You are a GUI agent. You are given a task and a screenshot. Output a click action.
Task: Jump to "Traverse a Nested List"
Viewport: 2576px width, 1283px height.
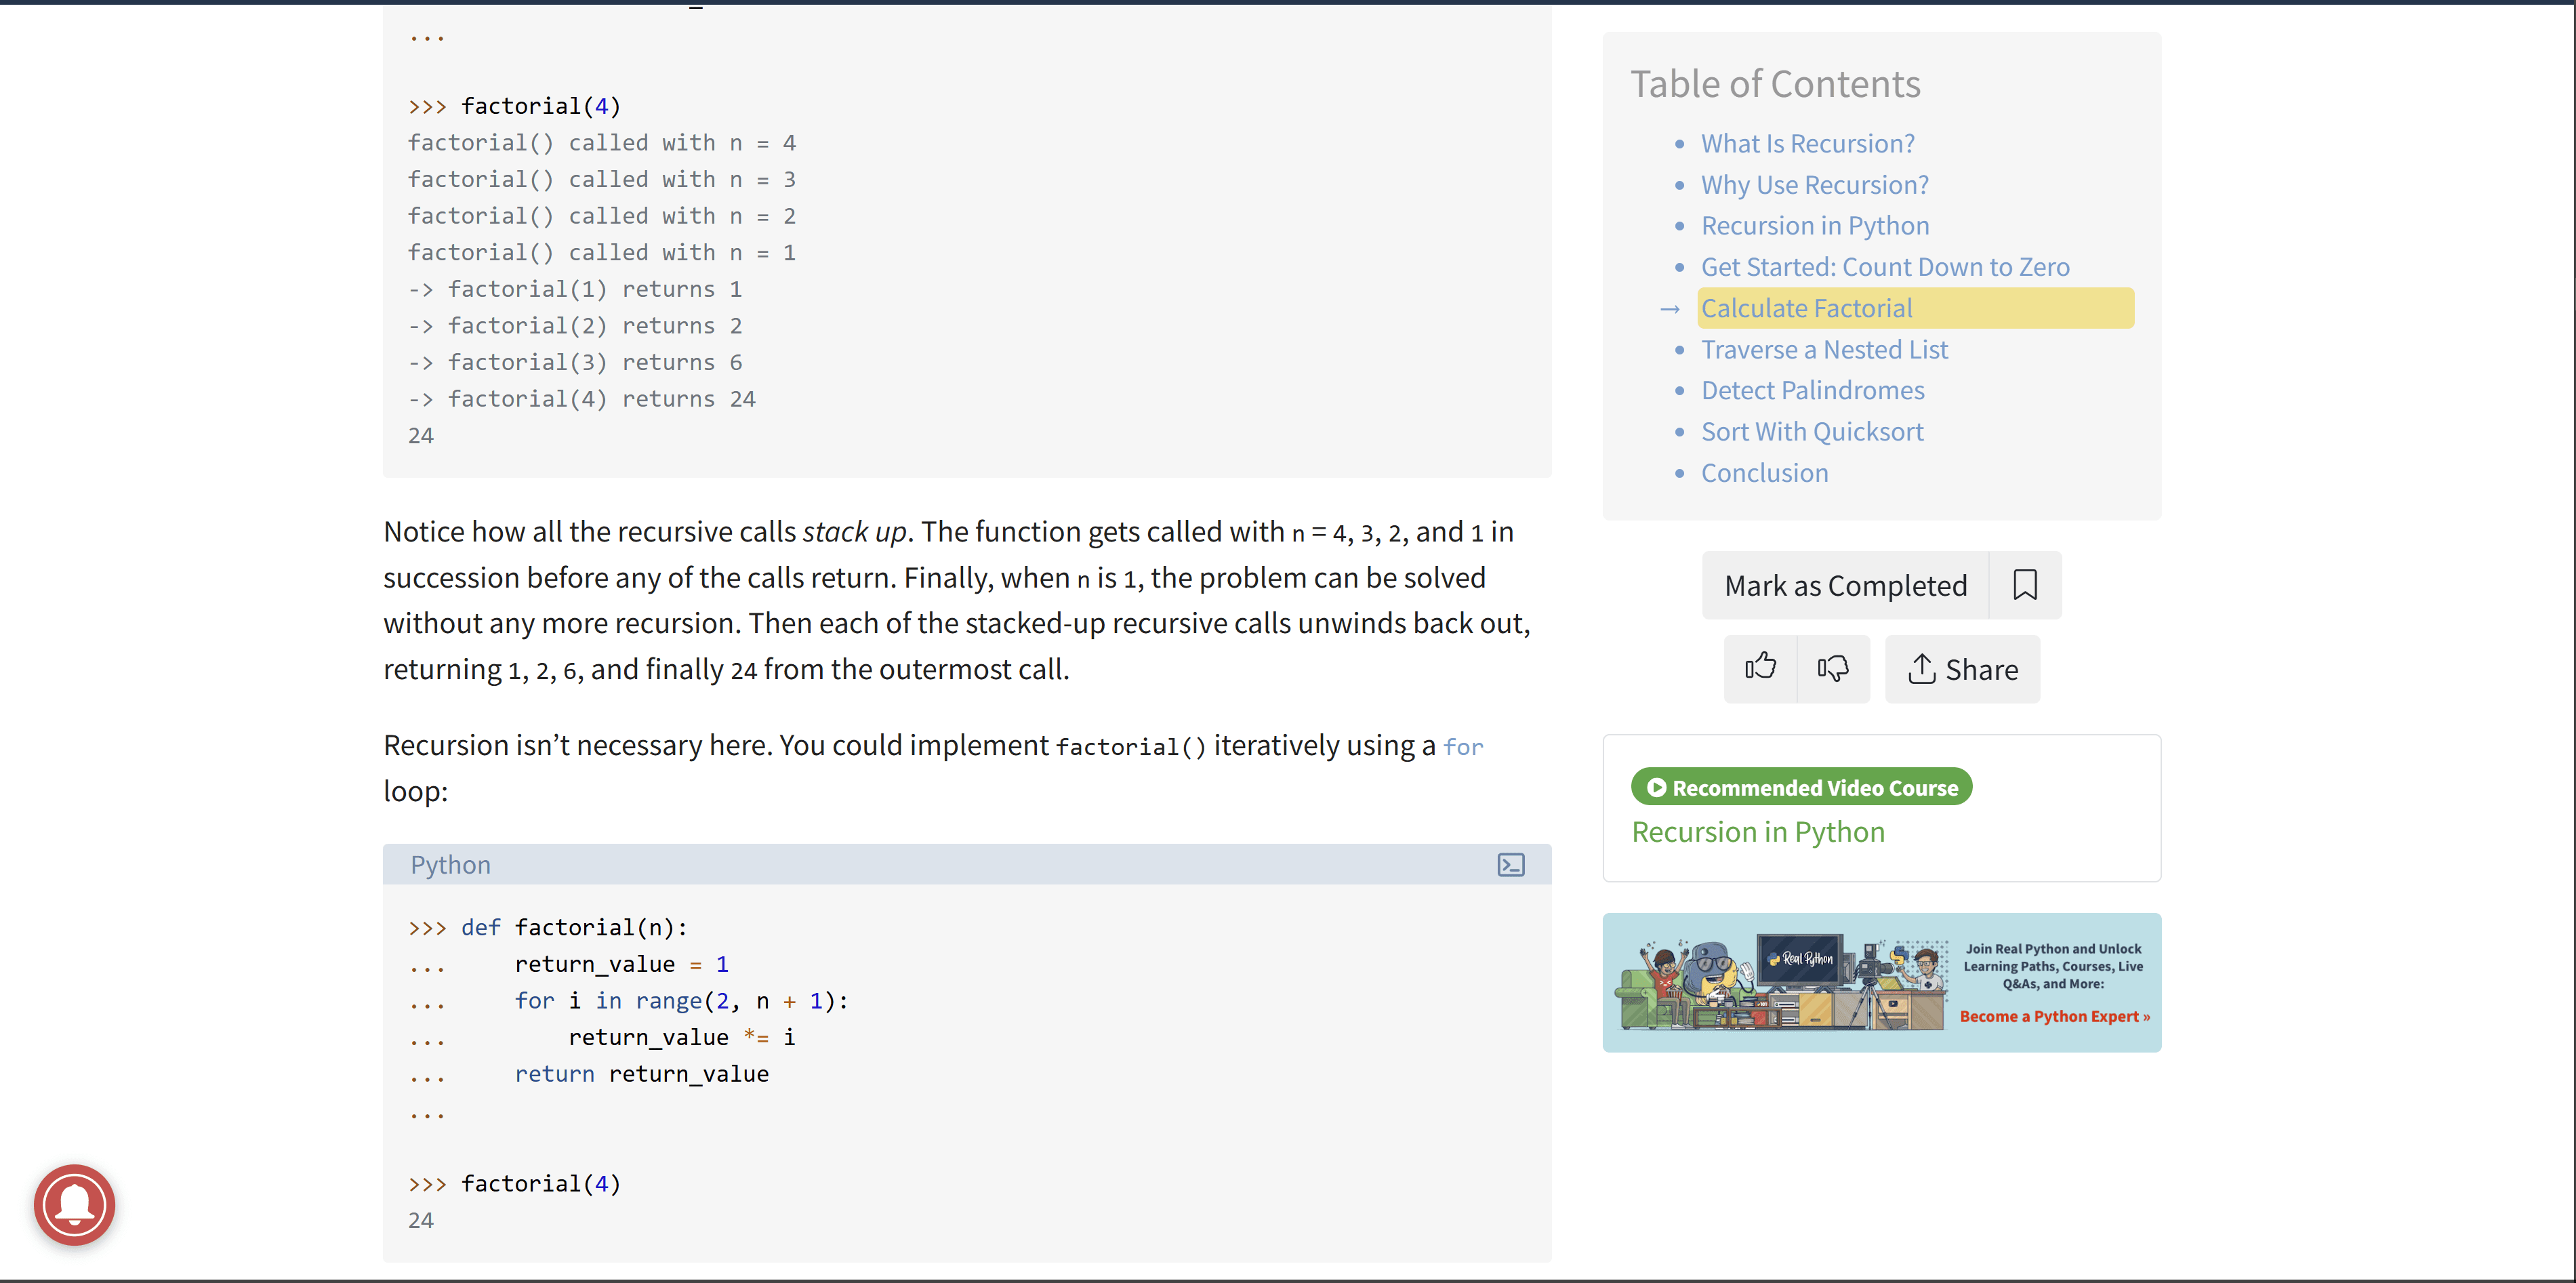1824,349
